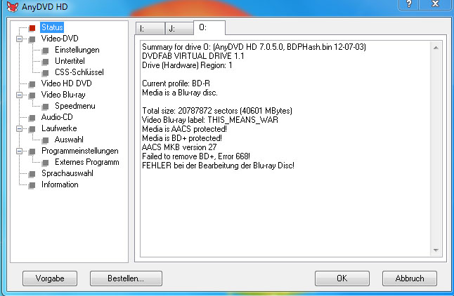
Task: Click the Externes Programm square icon
Action: 46,163
